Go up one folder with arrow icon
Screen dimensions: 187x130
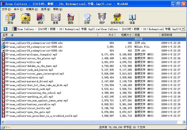click(x=5, y=29)
